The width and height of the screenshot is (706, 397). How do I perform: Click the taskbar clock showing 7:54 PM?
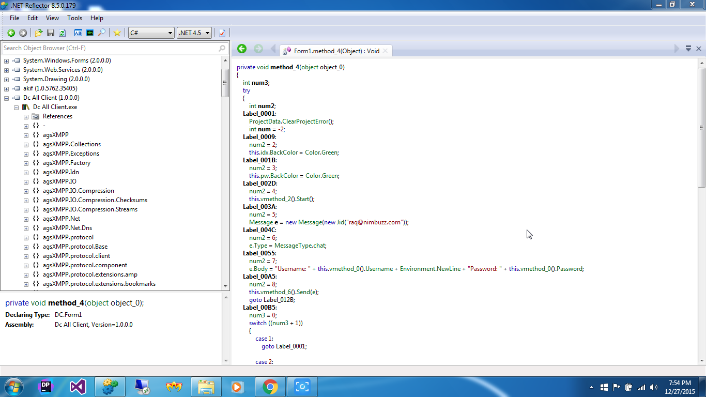click(x=680, y=387)
